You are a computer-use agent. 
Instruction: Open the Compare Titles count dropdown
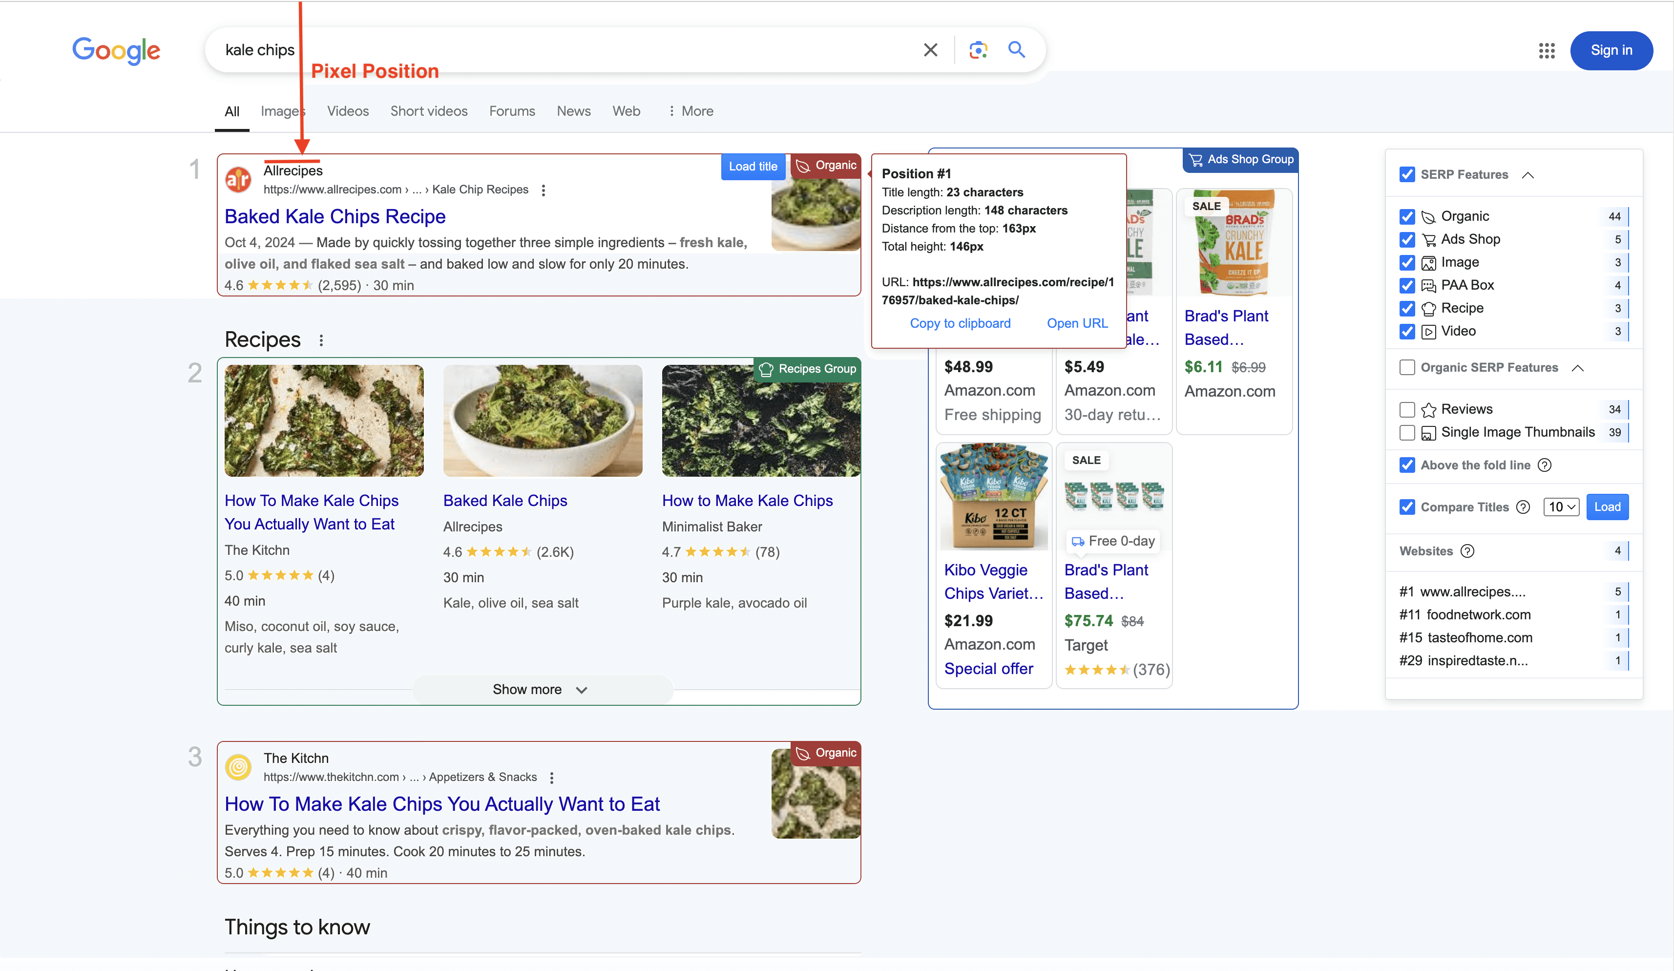1561,507
